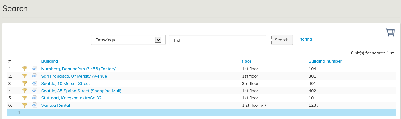The width and height of the screenshot is (401, 119).
Task: Open the Vantaa Rental building link
Action: [55, 105]
